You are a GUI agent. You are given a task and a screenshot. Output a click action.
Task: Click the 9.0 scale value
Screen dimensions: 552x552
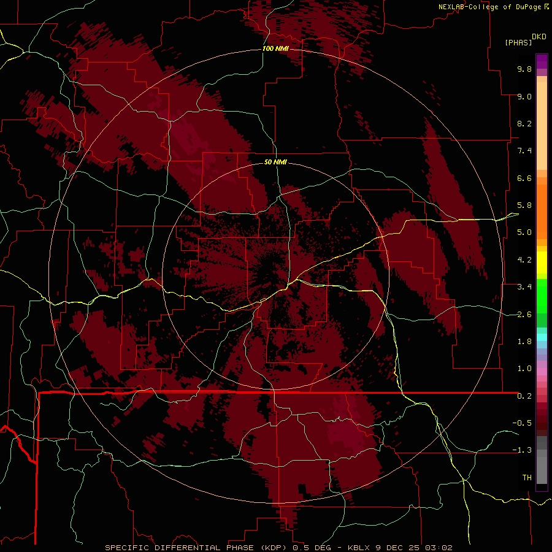click(524, 96)
